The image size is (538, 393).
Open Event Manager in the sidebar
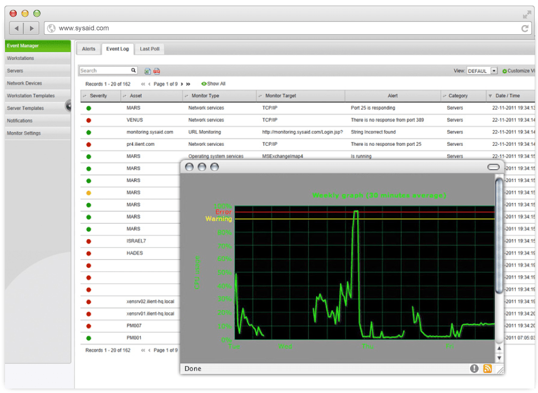pyautogui.click(x=38, y=46)
